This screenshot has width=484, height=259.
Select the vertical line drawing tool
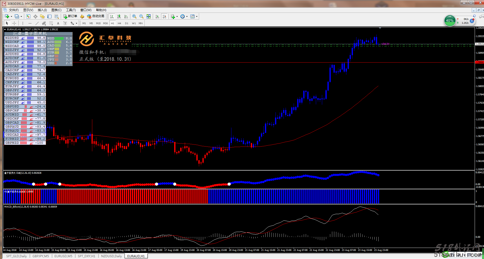[23, 23]
